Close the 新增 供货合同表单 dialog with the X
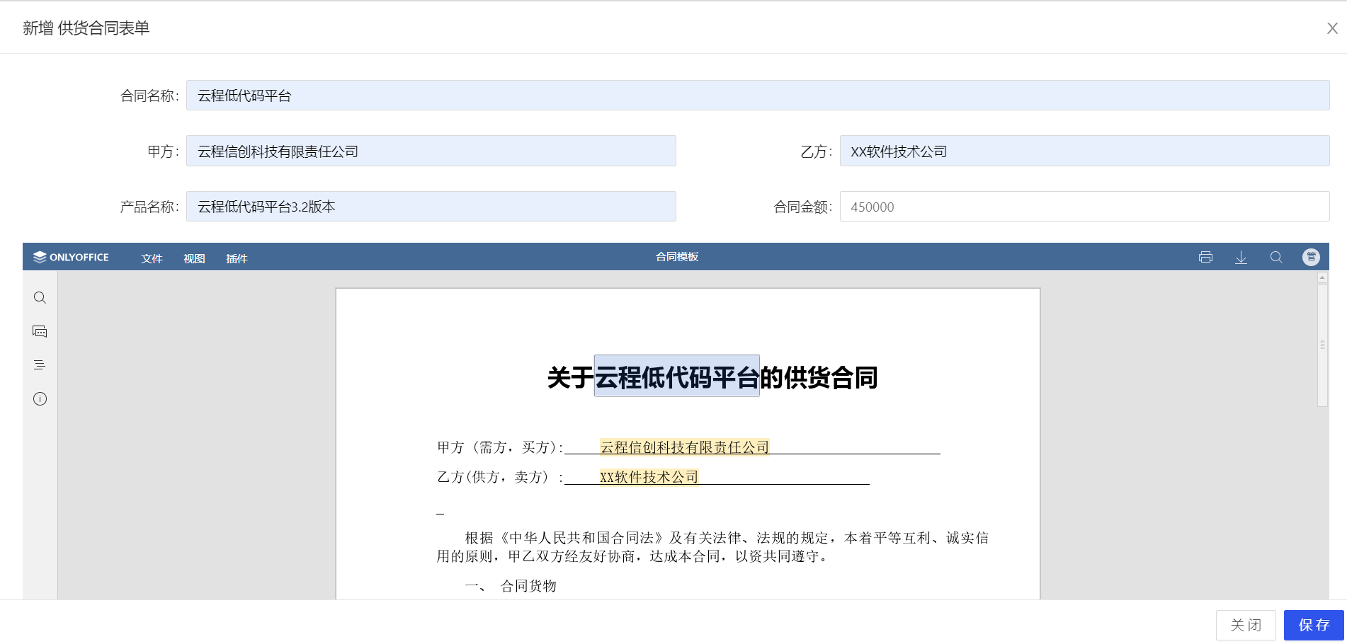 tap(1332, 28)
